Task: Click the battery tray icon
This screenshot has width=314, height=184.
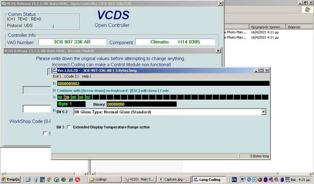Action: pyautogui.click(x=282, y=179)
